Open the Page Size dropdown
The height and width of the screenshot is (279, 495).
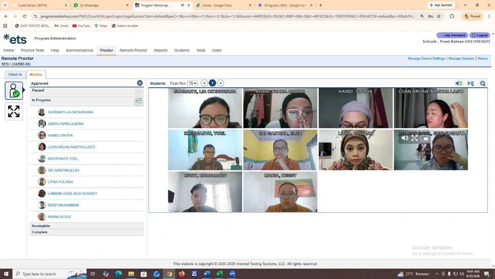click(192, 83)
